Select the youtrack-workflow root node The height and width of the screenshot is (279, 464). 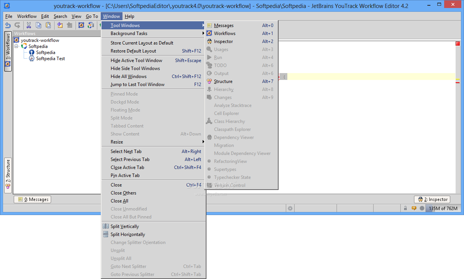pyautogui.click(x=40, y=40)
